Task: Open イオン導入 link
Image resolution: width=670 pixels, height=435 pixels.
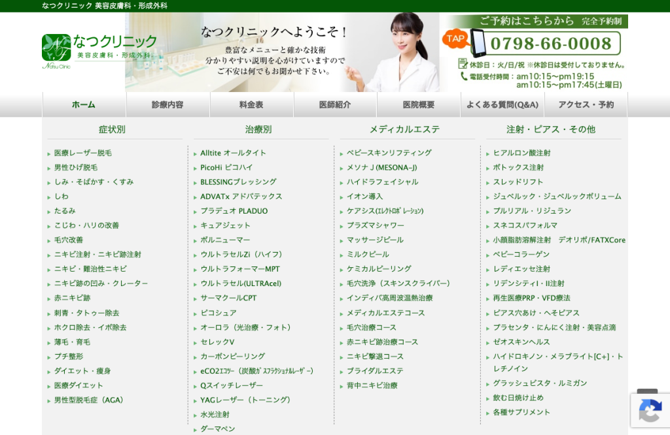Action: tap(364, 196)
